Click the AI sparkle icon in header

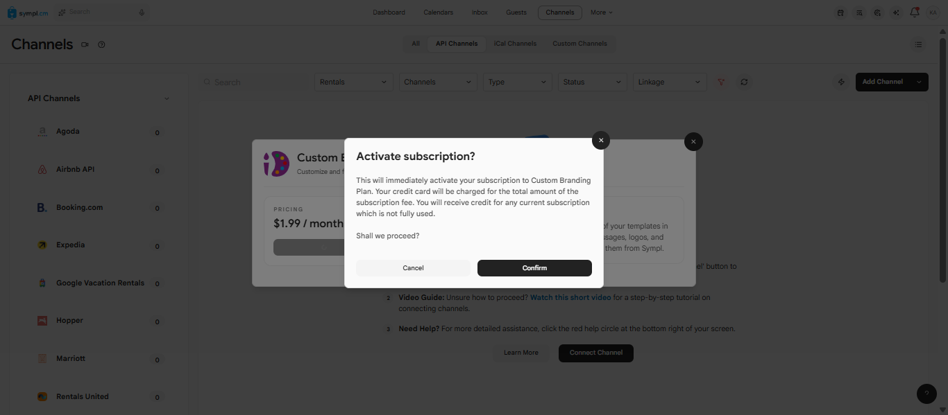[896, 12]
